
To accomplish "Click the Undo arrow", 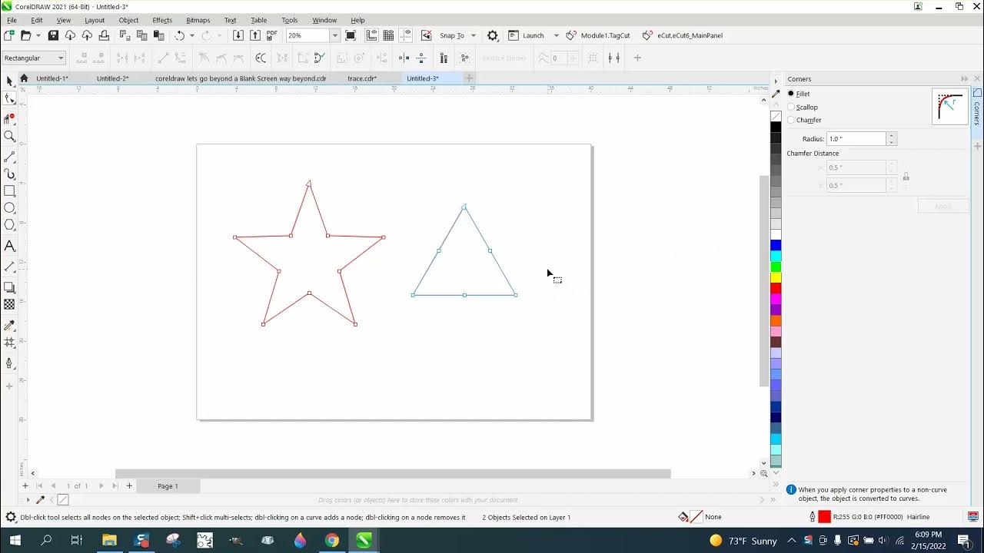I will [x=179, y=35].
